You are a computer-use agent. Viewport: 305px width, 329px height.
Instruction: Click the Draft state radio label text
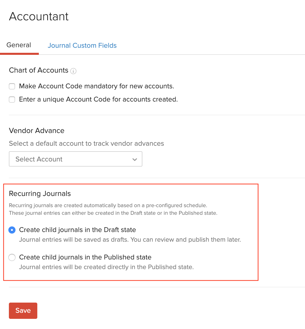pyautogui.click(x=77, y=230)
